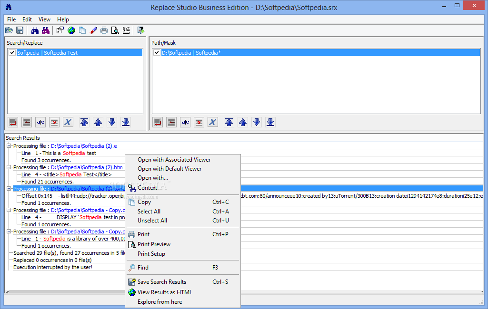The image size is (488, 309).
Task: Click the printer toolbar icon
Action: pos(104,30)
